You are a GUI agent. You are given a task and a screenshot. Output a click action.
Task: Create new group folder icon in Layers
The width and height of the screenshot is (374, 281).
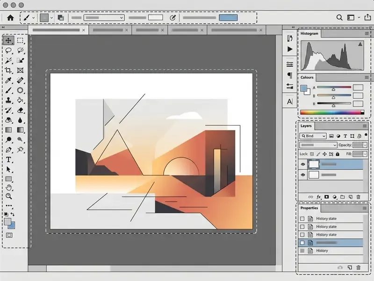coord(343,197)
